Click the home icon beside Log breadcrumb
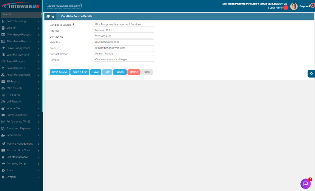 pyautogui.click(x=48, y=16)
